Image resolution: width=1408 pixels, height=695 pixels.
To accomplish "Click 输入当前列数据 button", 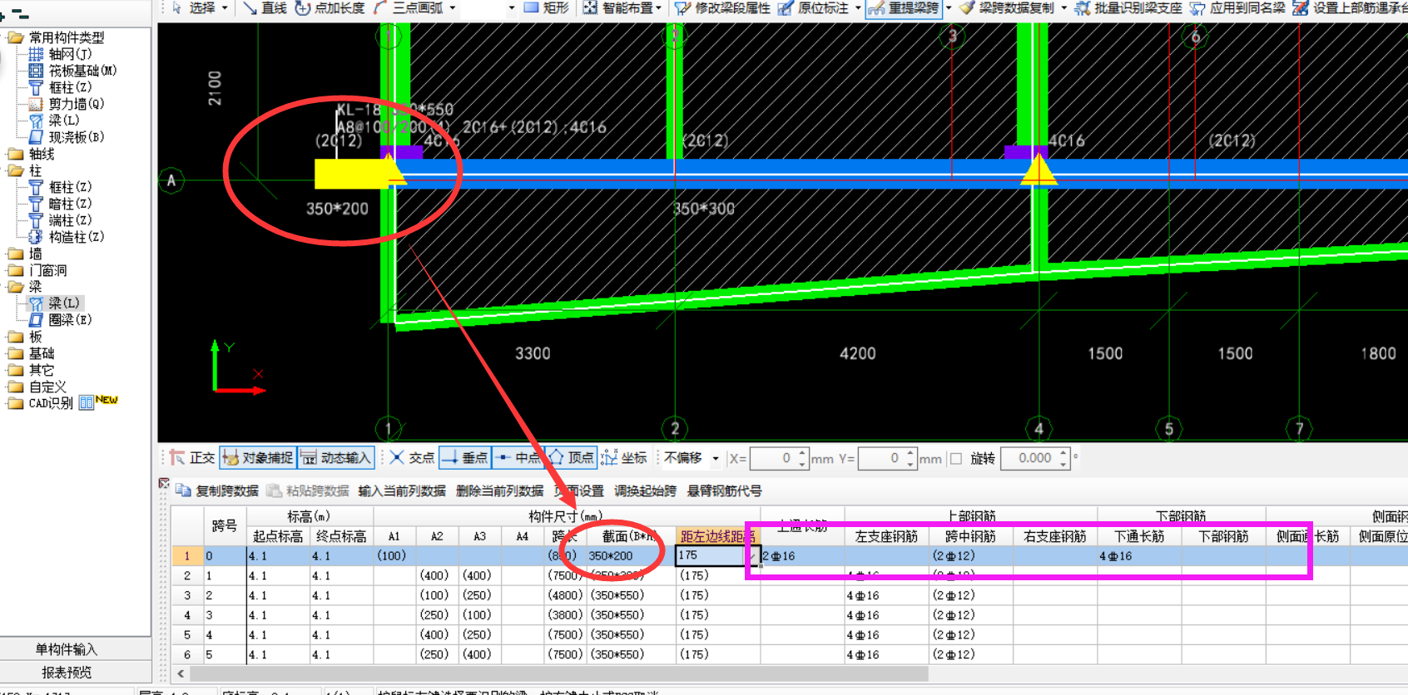I will click(402, 490).
